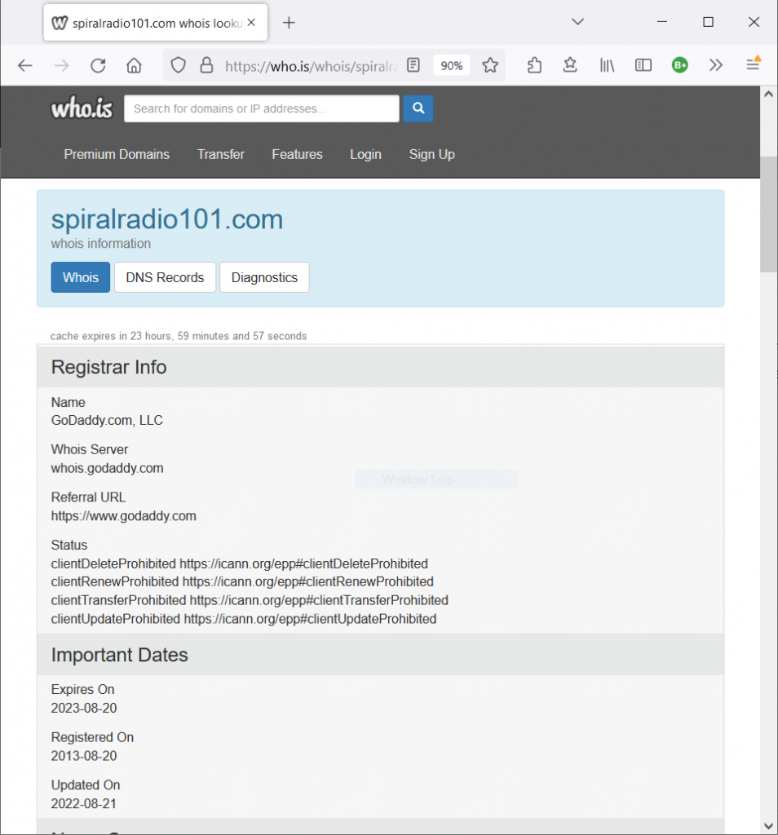The height and width of the screenshot is (835, 778).
Task: Select the https://www.godaddy.com referral URL
Action: [123, 516]
